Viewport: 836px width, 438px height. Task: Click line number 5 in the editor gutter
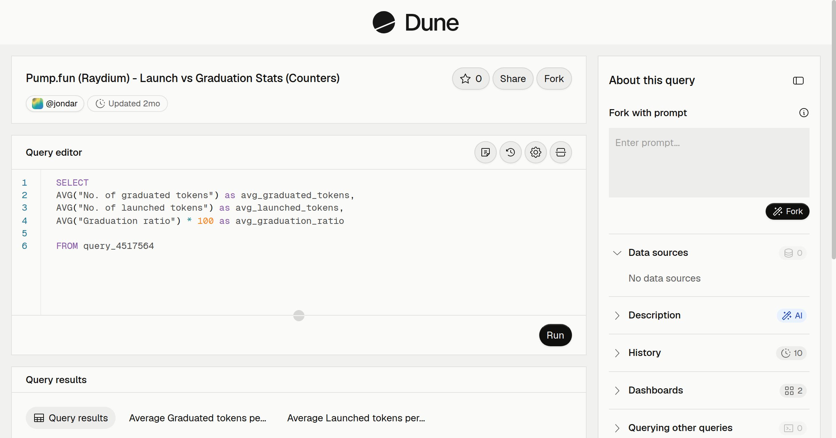coord(24,233)
